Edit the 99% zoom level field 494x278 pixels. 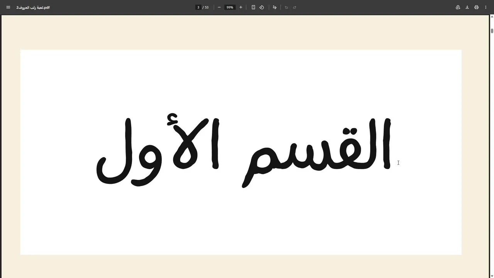click(x=230, y=7)
